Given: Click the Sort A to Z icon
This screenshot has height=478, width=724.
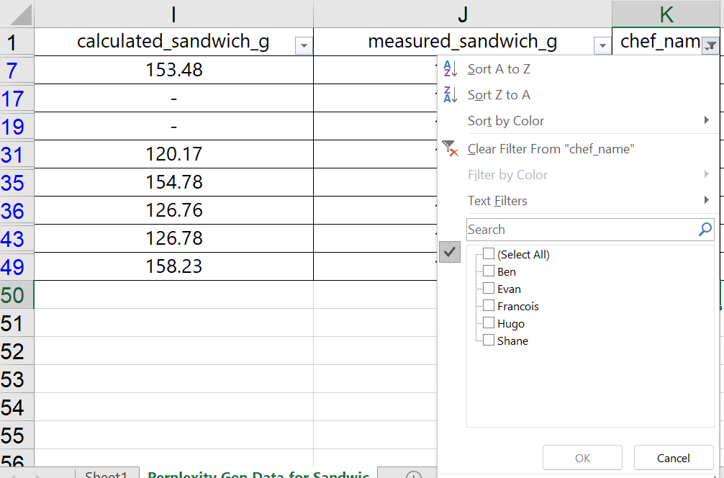Looking at the screenshot, I should tap(451, 69).
